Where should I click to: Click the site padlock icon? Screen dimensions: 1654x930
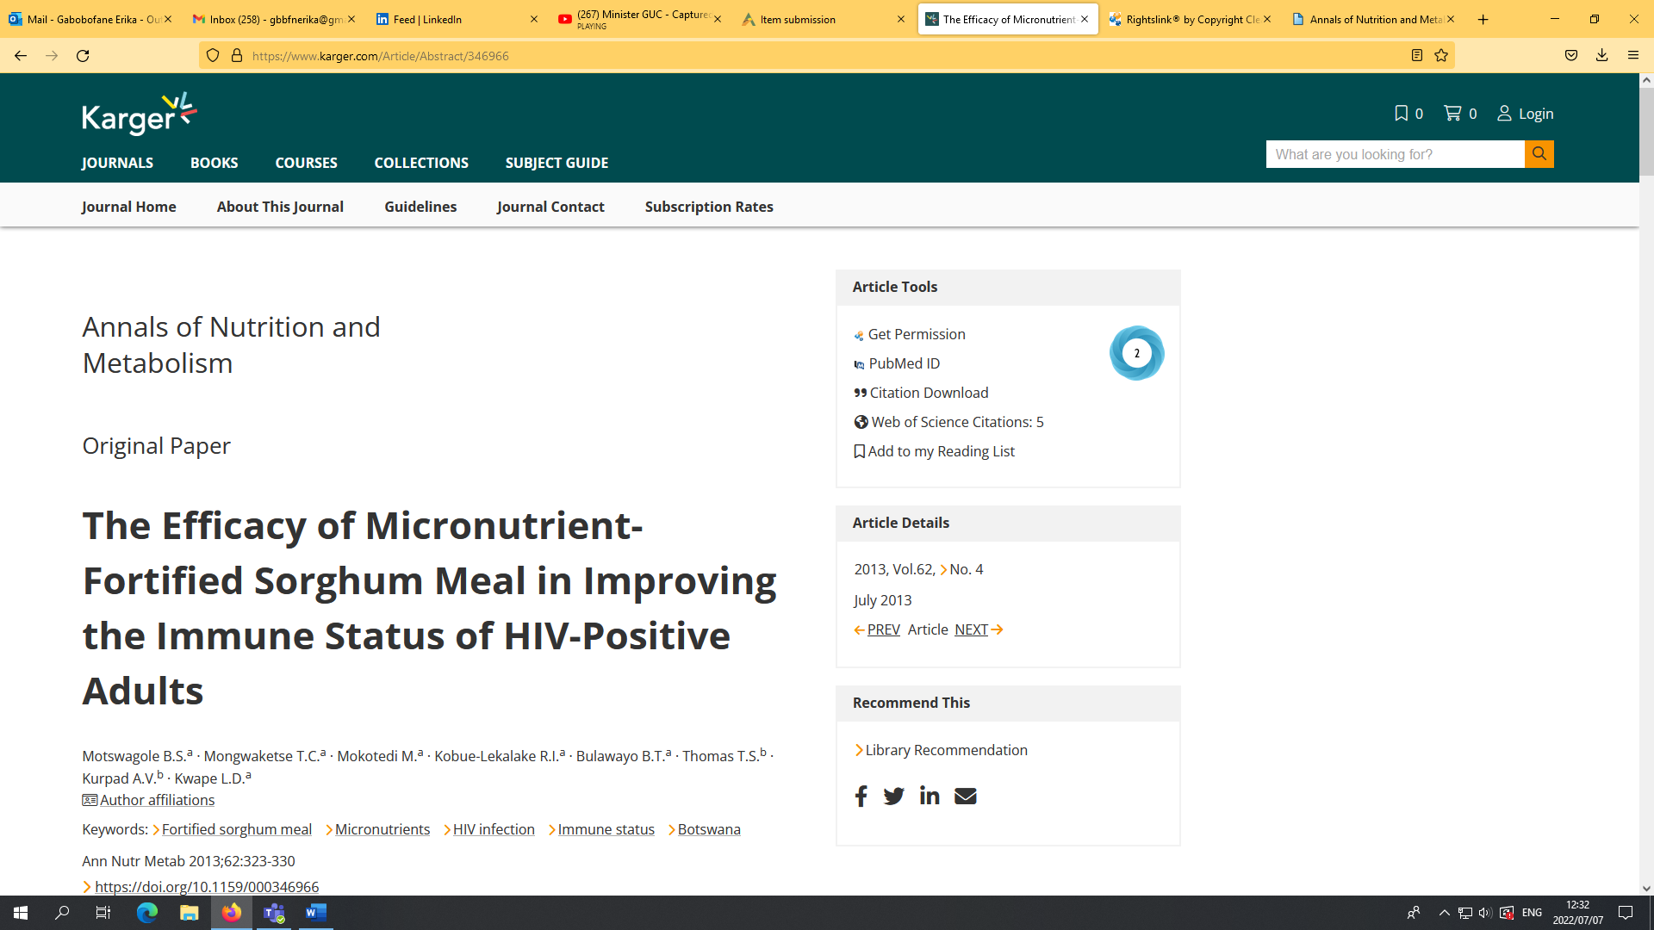click(237, 56)
